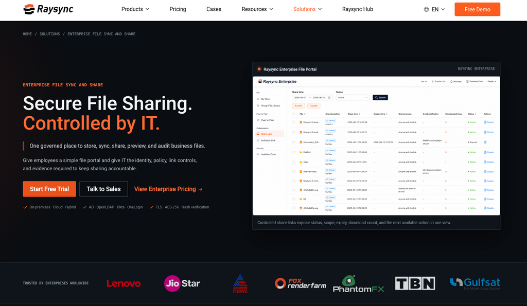
Task: Click the TBN logo
Action: click(415, 283)
